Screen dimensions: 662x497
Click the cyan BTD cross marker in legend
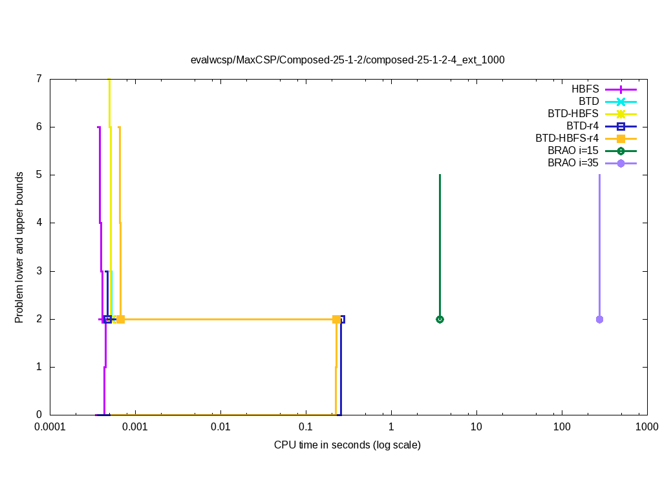(x=621, y=102)
